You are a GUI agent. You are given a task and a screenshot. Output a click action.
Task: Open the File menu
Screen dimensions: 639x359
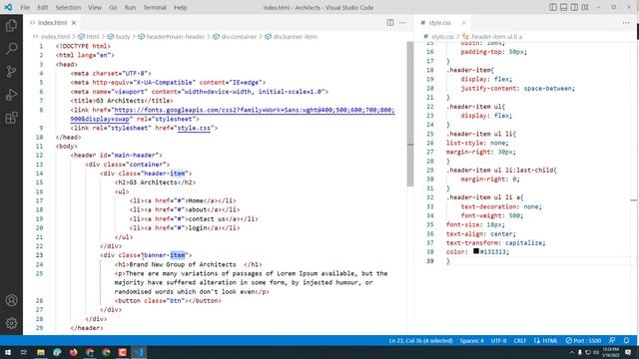coord(25,7)
